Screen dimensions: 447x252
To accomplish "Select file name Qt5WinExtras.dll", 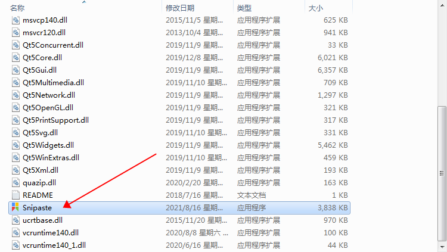I will pyautogui.click(x=51, y=158).
